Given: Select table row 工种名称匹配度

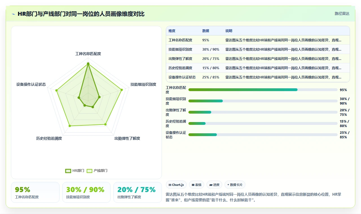Looking at the screenshot, I should click(x=258, y=40).
